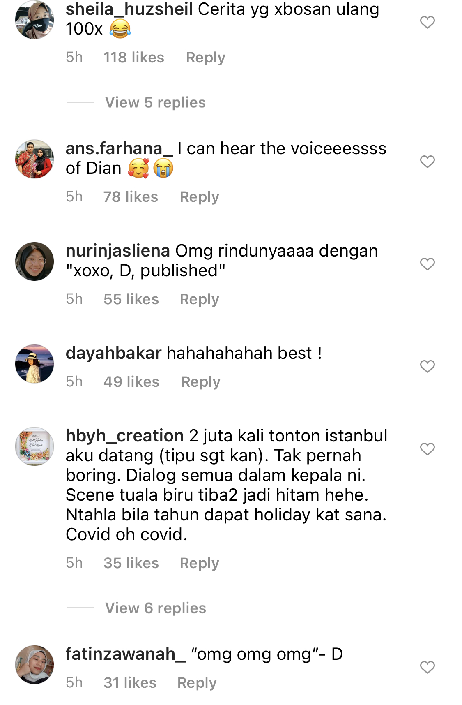The height and width of the screenshot is (705, 462).
Task: Tap the heart beside dayahbakar's comment
Action: (x=427, y=366)
